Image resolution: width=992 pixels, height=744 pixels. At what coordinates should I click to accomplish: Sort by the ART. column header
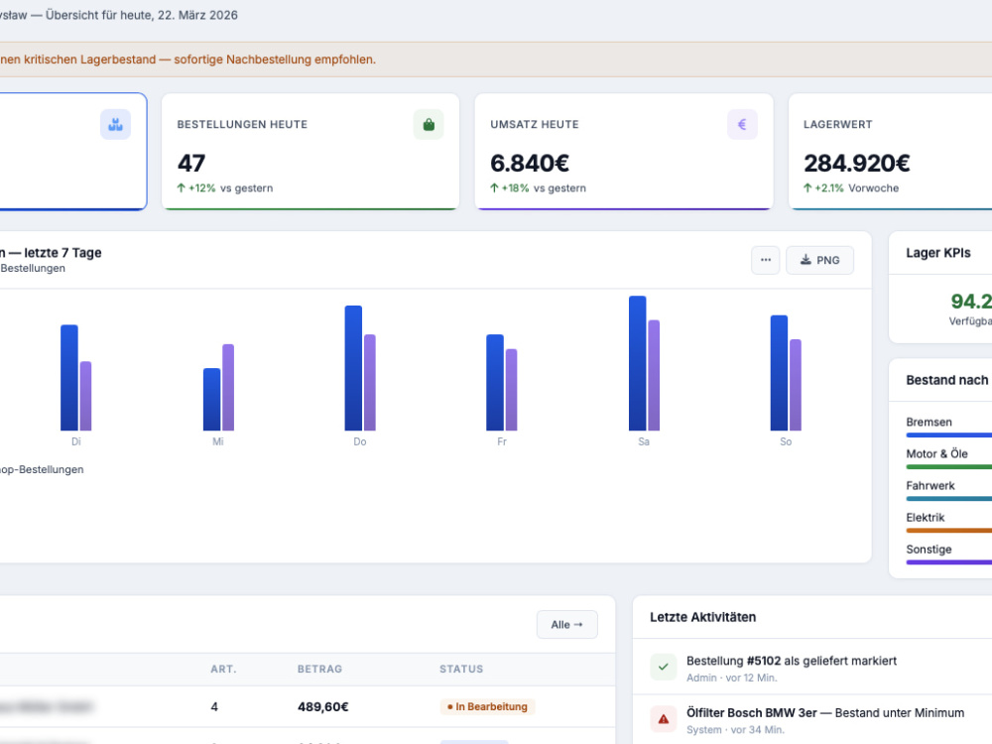point(223,669)
